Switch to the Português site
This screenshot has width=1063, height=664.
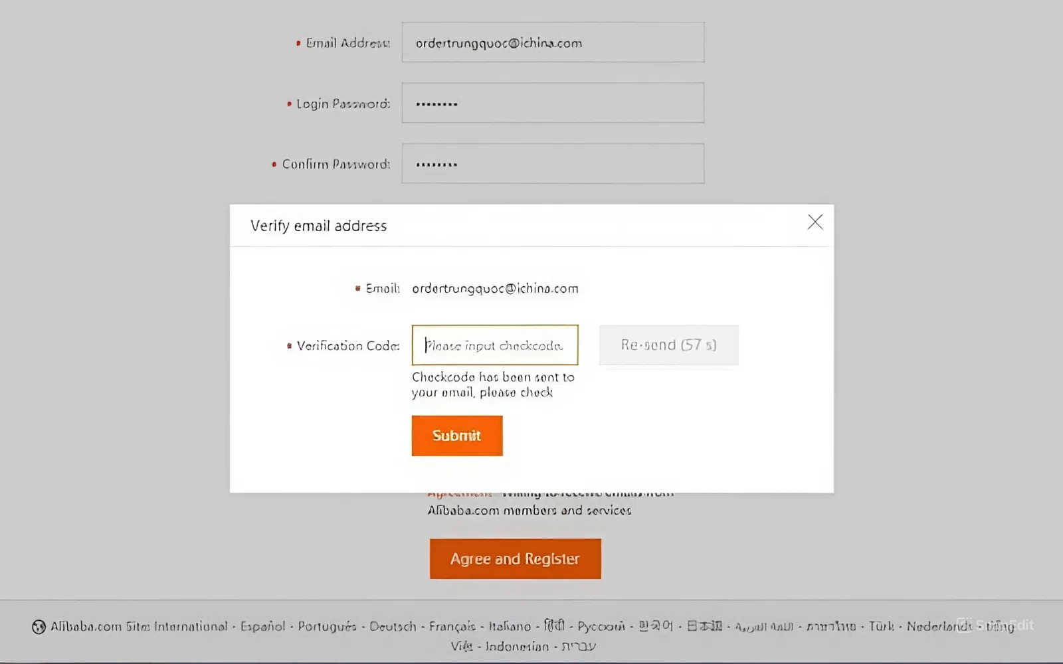(327, 627)
